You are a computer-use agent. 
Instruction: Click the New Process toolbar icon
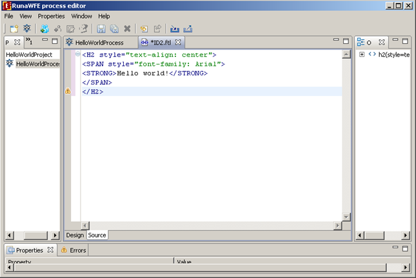[x=27, y=29]
